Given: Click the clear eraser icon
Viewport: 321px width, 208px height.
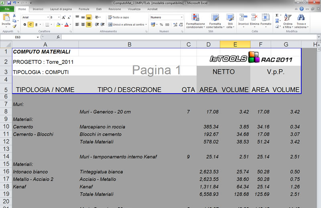Looking at the screenshot, I should [277, 26].
